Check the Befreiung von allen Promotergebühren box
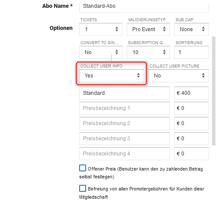 [83, 188]
